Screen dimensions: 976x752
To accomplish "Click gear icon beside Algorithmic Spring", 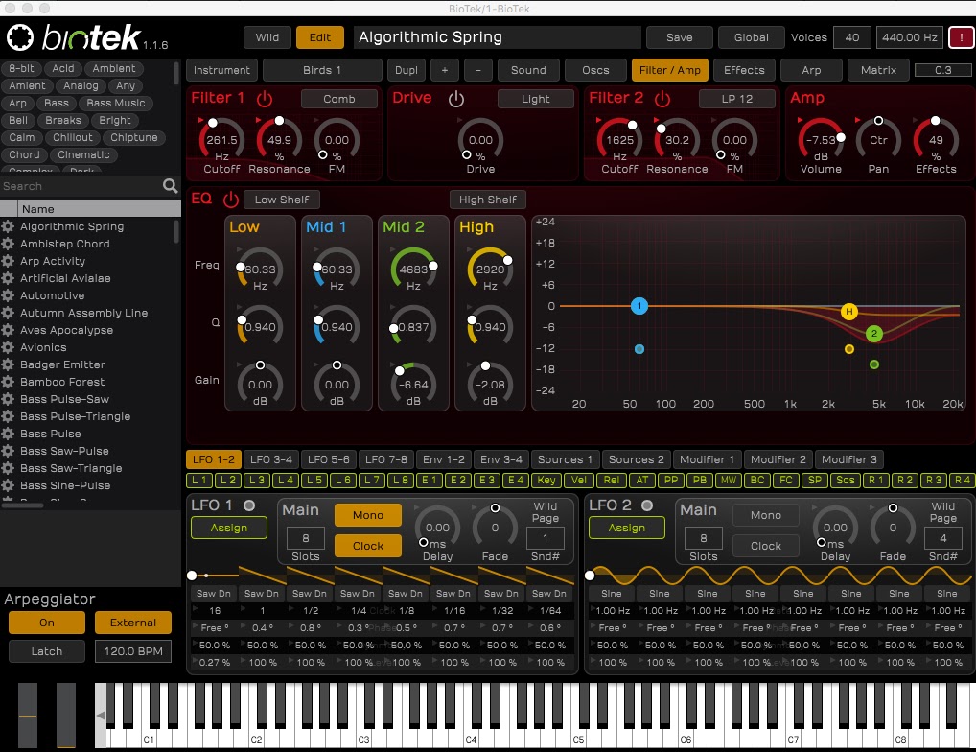I will [x=8, y=226].
